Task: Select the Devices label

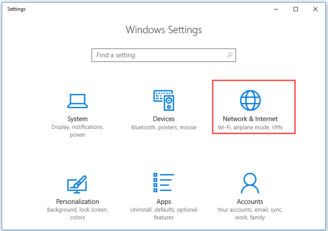Action: (x=164, y=119)
